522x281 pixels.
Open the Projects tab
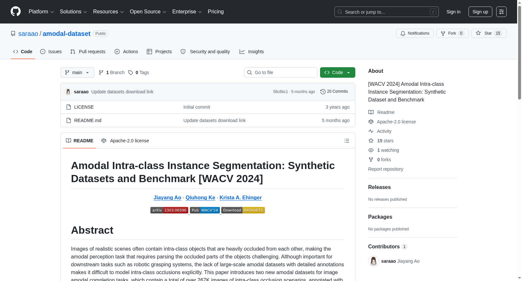pos(159,52)
